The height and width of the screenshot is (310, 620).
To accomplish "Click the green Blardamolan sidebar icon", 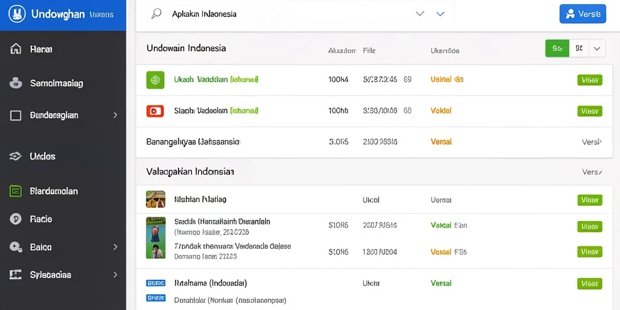I will pos(15,191).
